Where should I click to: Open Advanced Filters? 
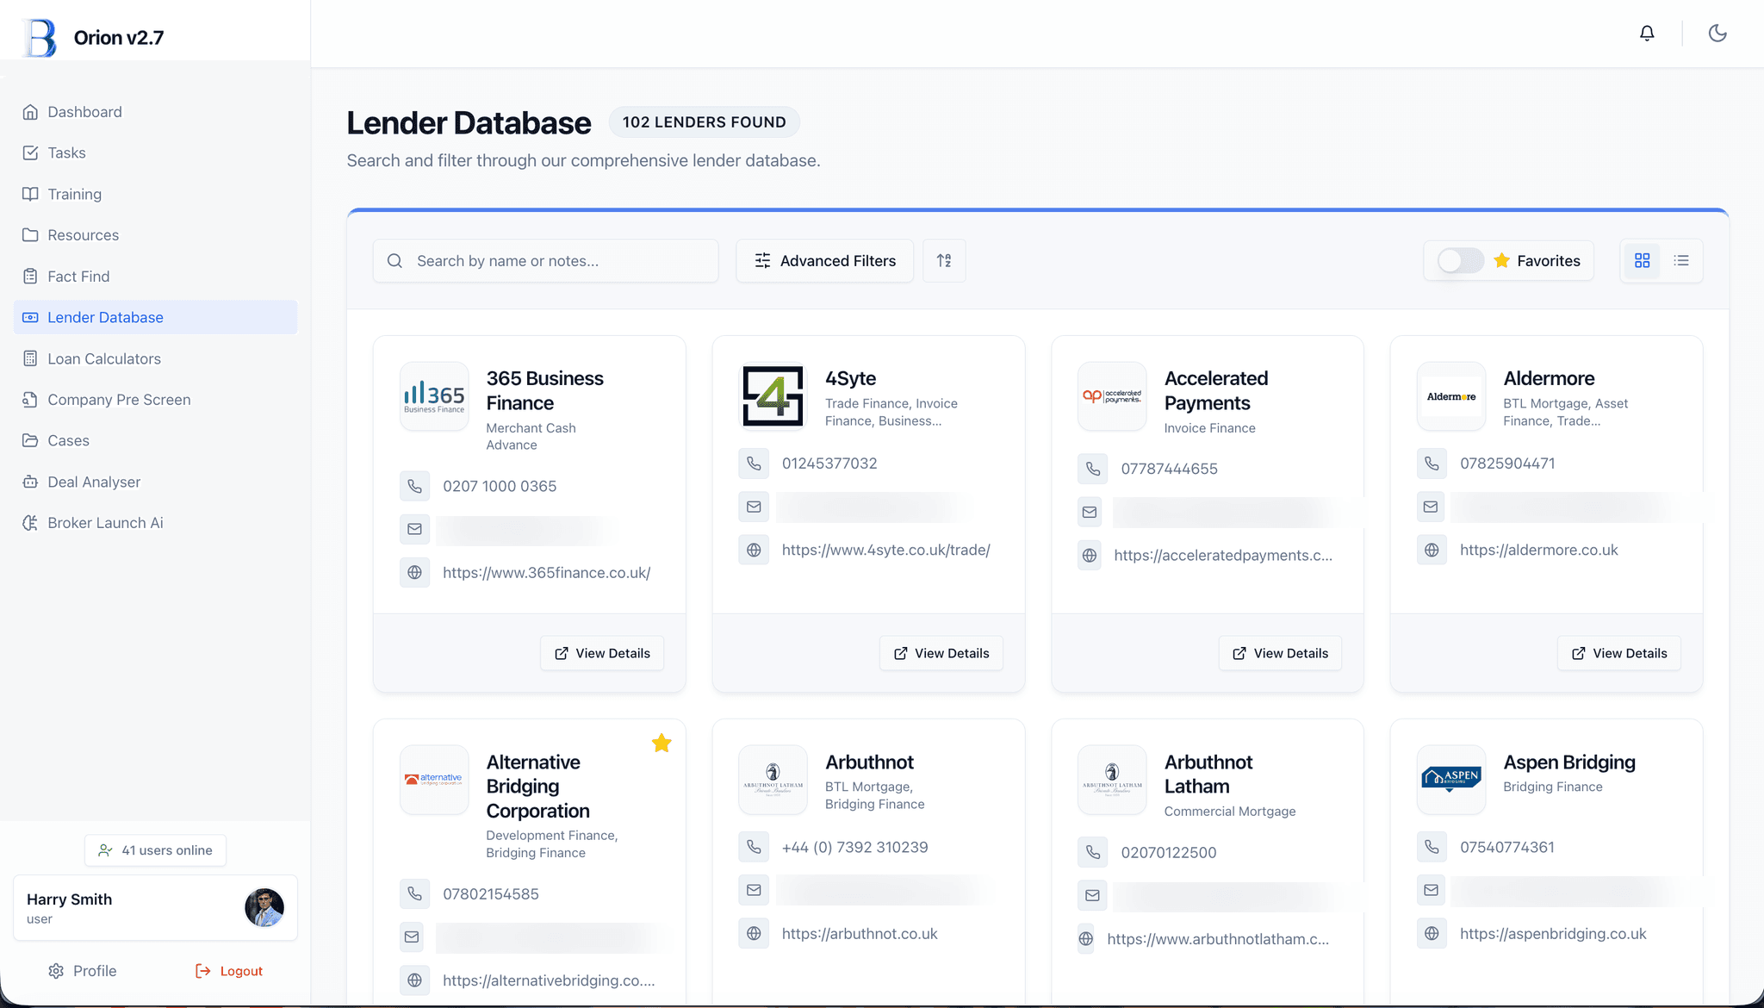[x=824, y=261]
